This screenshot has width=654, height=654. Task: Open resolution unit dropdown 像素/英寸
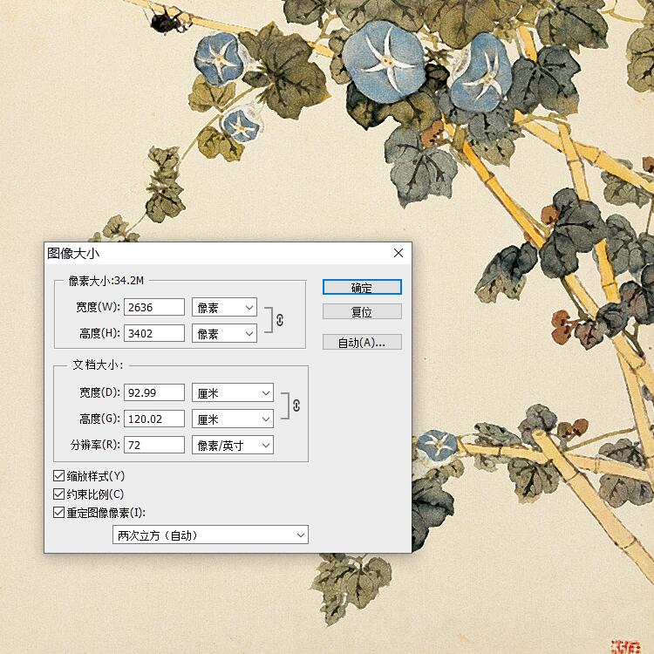[x=233, y=445]
